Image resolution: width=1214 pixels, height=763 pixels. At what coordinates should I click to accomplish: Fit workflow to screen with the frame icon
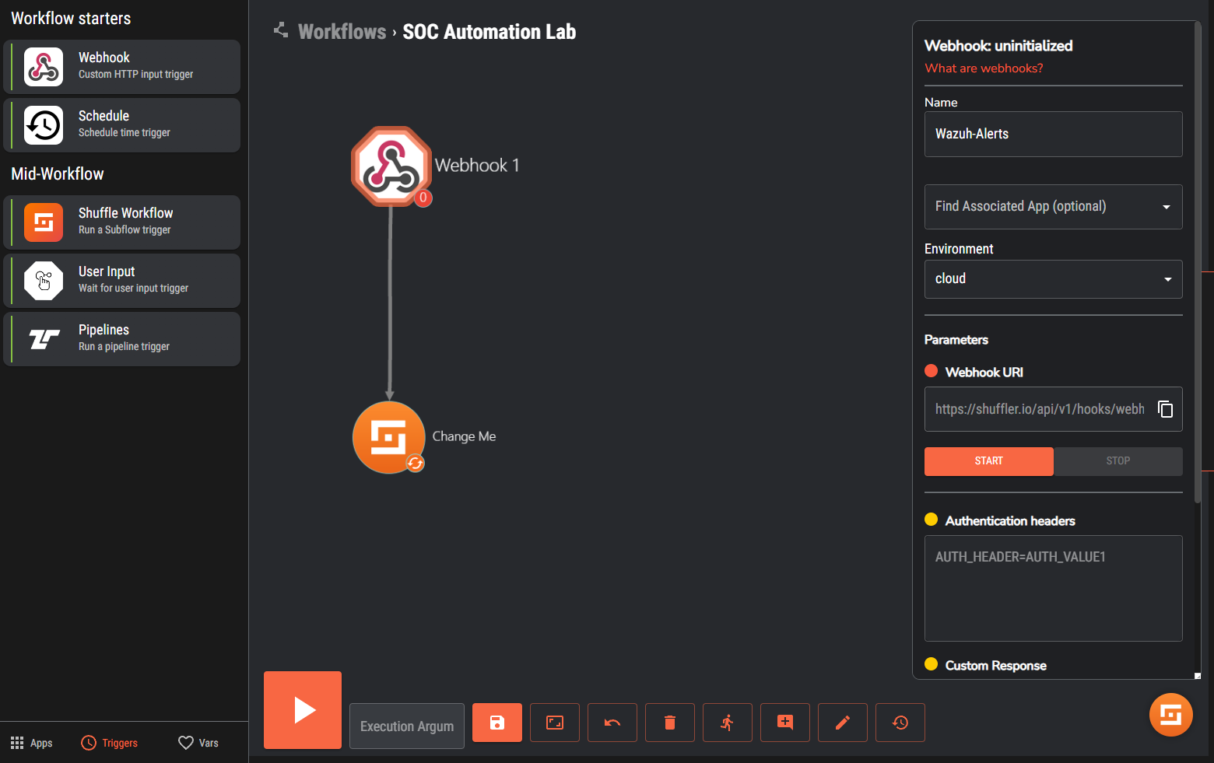pyautogui.click(x=555, y=723)
